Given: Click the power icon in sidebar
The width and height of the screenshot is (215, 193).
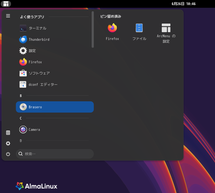Looking at the screenshot, I should pos(8,154).
